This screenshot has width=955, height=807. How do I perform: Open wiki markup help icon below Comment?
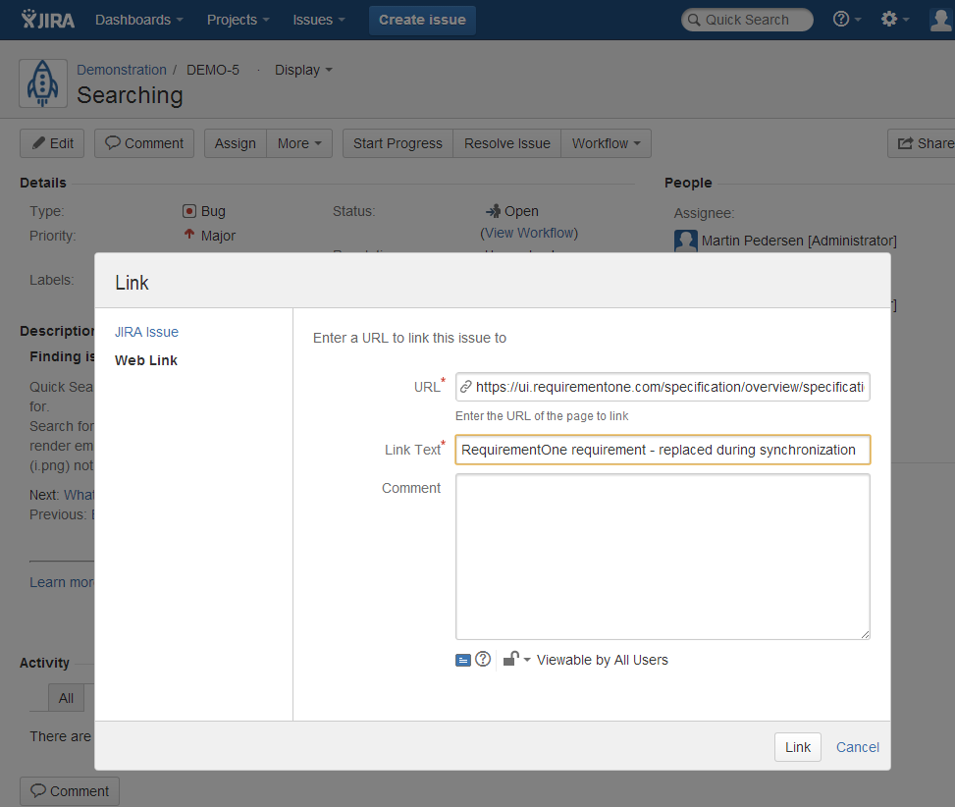[483, 660]
